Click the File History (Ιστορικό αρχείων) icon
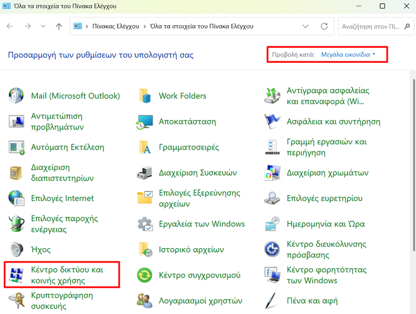Image resolution: width=416 pixels, height=314 pixels. pos(146,249)
